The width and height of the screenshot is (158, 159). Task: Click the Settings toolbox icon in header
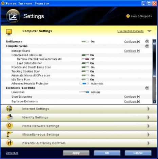[x=13, y=16]
